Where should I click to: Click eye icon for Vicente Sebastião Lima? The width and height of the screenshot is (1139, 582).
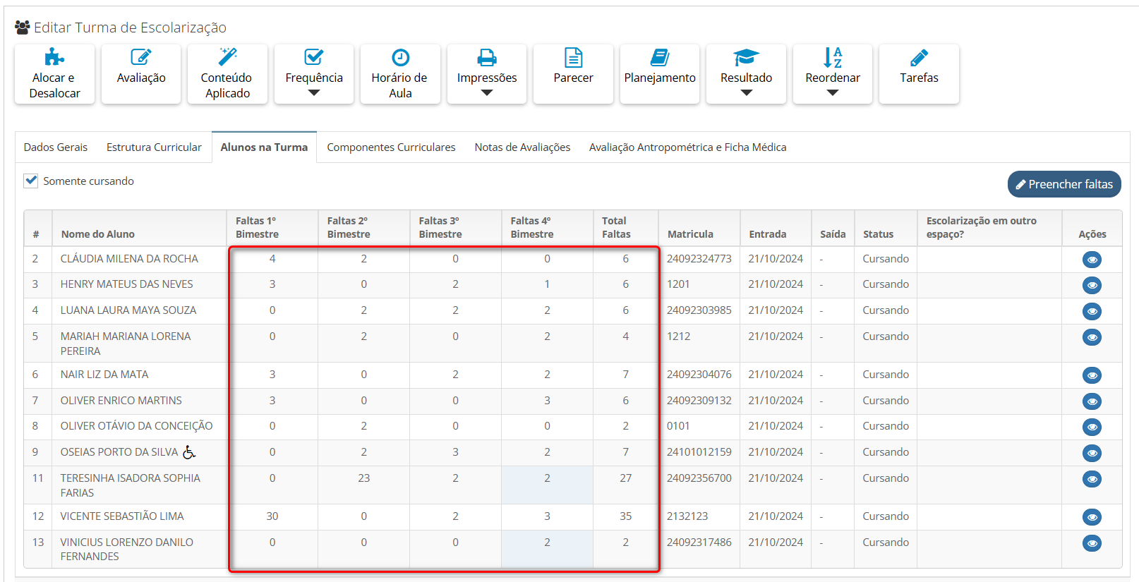coord(1092,517)
